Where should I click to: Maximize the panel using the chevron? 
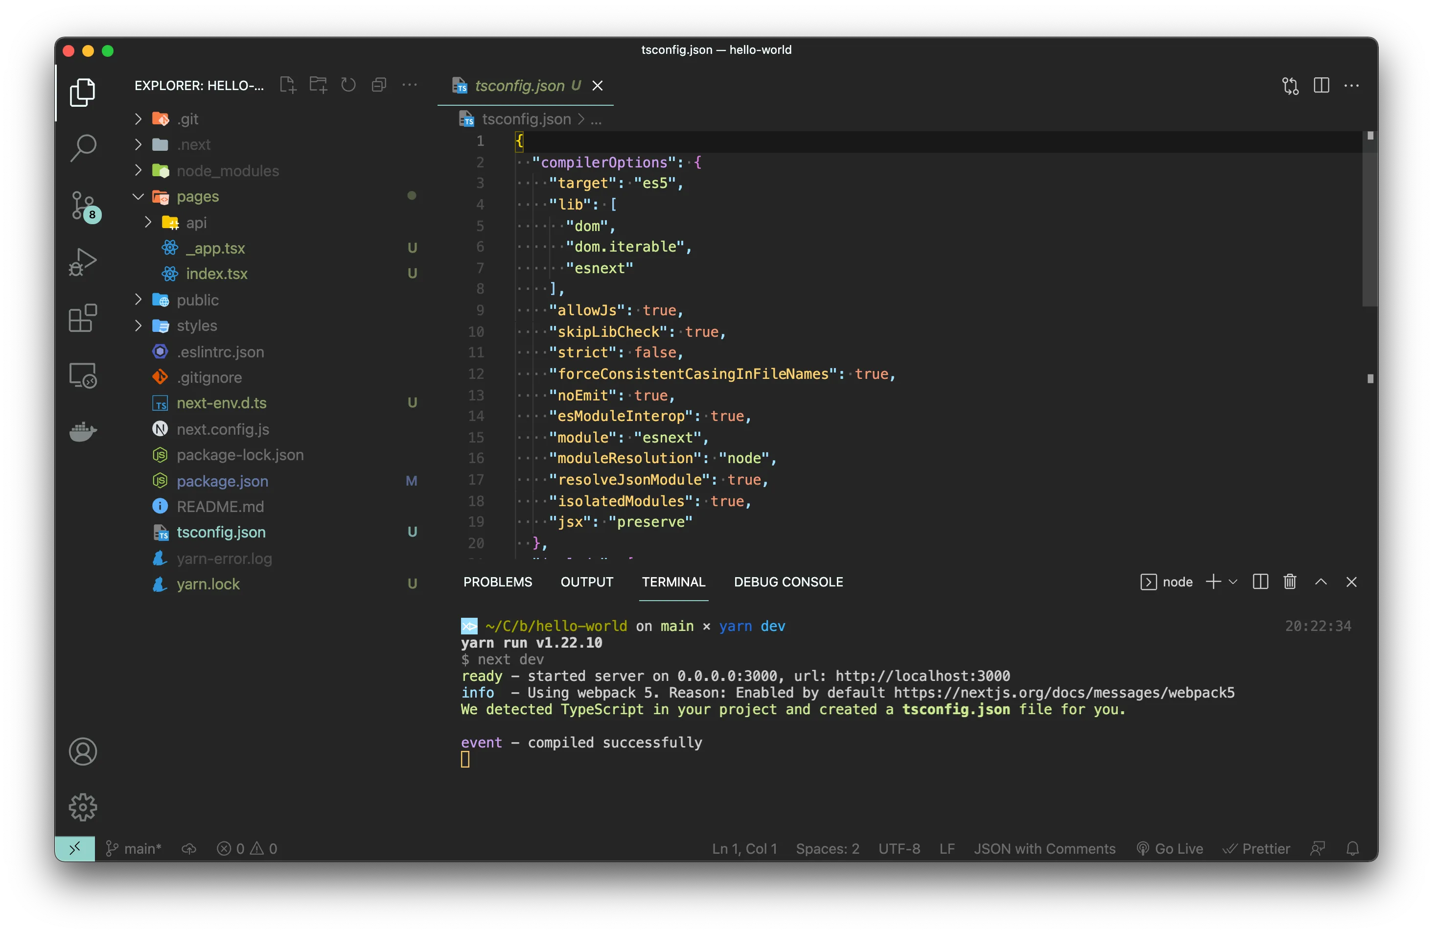pyautogui.click(x=1321, y=582)
